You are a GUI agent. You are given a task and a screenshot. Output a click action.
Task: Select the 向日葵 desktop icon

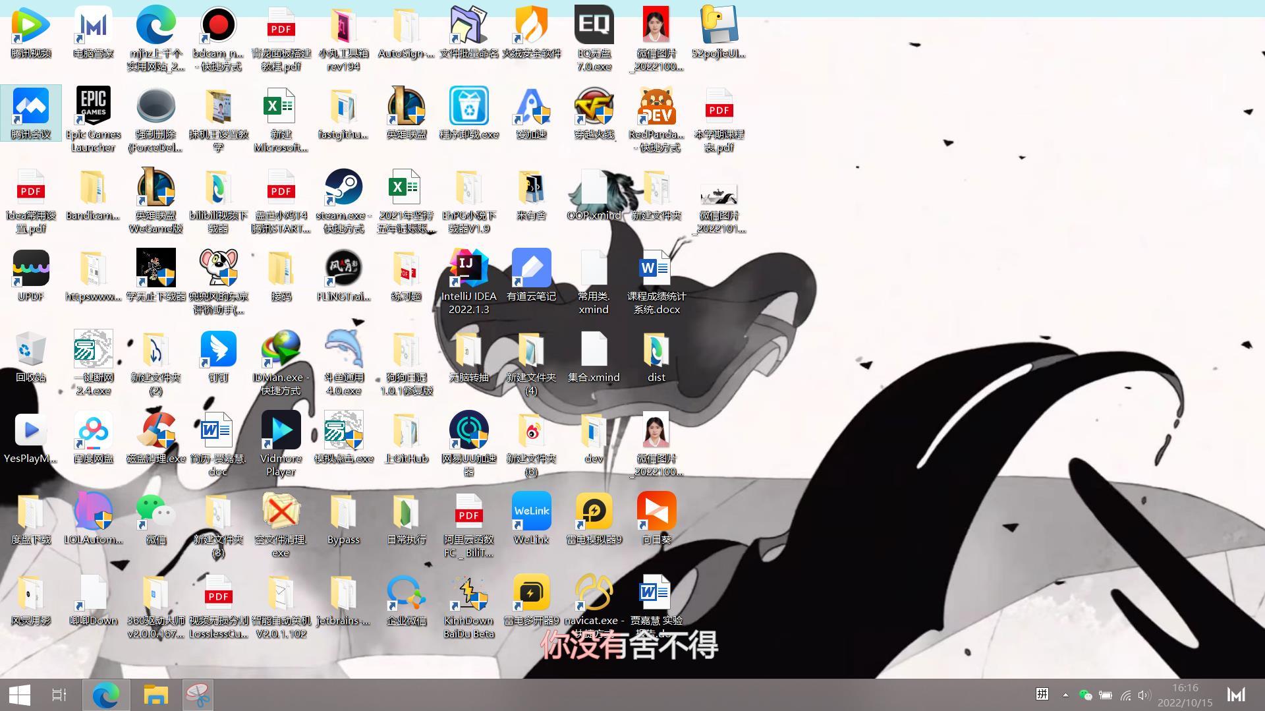pyautogui.click(x=656, y=519)
